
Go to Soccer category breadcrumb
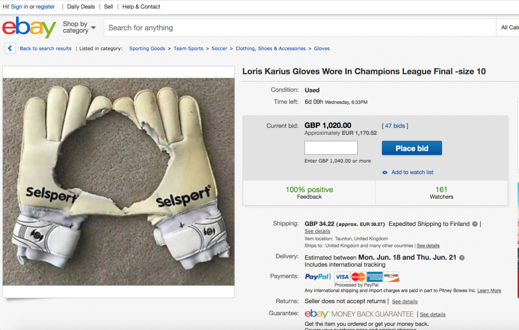tap(219, 48)
